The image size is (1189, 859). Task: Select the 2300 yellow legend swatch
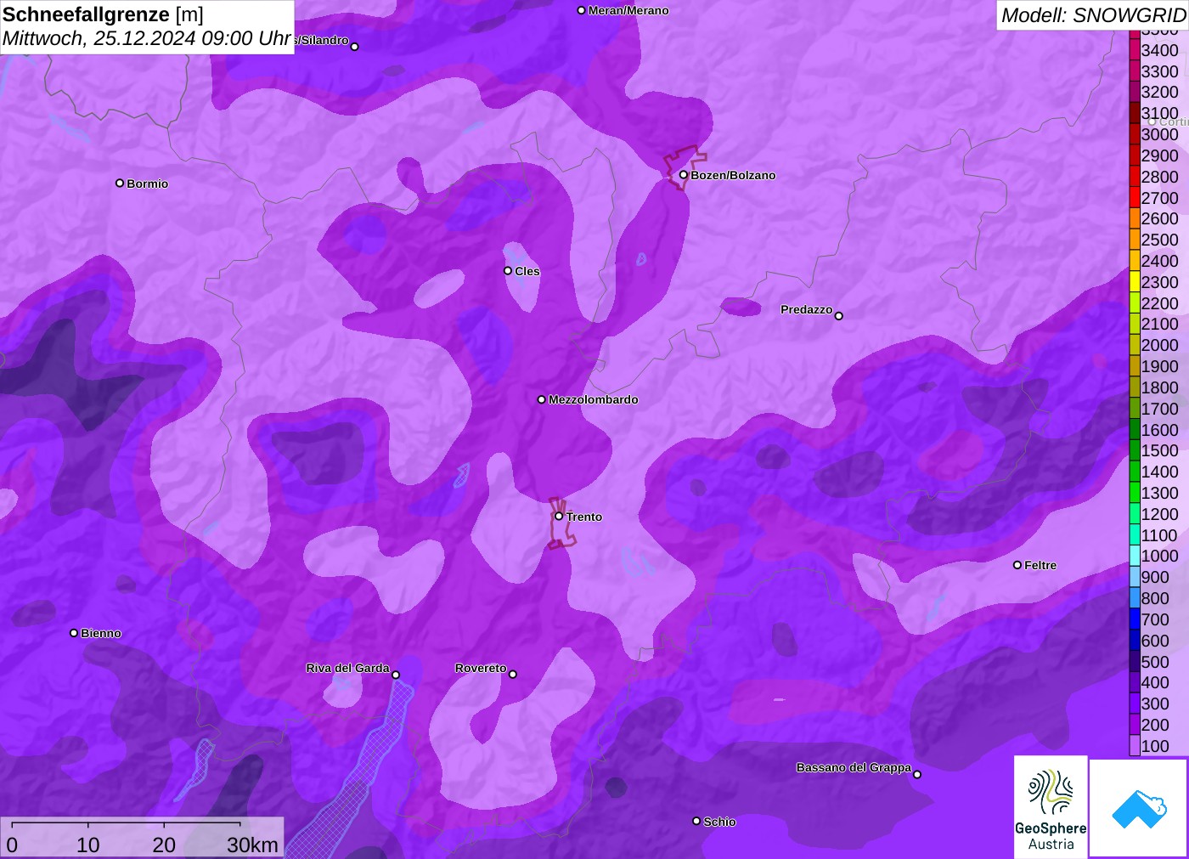point(1135,282)
